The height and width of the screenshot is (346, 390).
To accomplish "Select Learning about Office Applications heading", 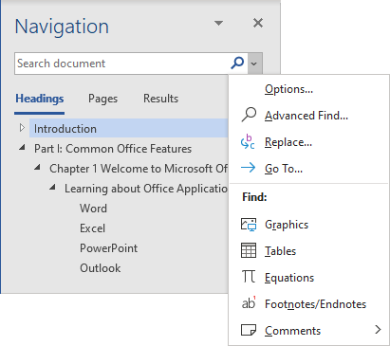I will pyautogui.click(x=146, y=189).
